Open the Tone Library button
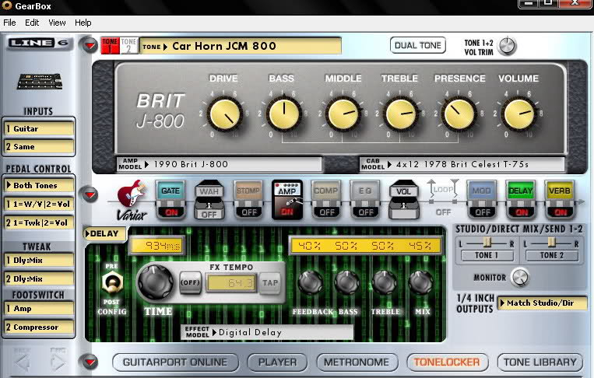Viewport: 594px width, 378px height. [541, 362]
